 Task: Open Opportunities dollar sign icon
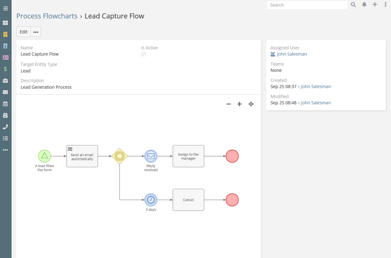coord(5,69)
